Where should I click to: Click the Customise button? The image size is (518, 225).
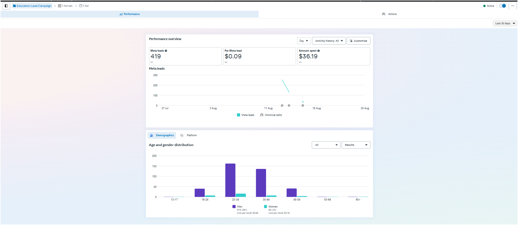pyautogui.click(x=358, y=41)
